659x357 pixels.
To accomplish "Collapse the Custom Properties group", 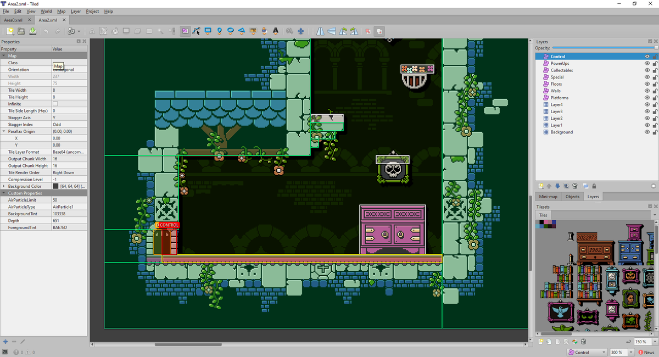I will tap(3, 193).
